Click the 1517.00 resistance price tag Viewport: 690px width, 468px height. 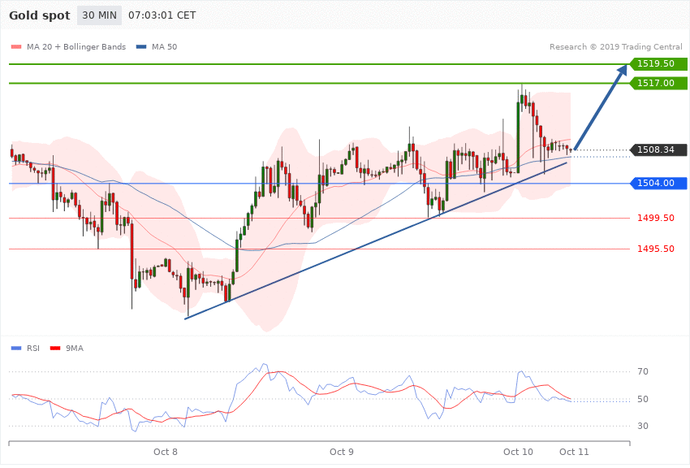click(x=658, y=83)
